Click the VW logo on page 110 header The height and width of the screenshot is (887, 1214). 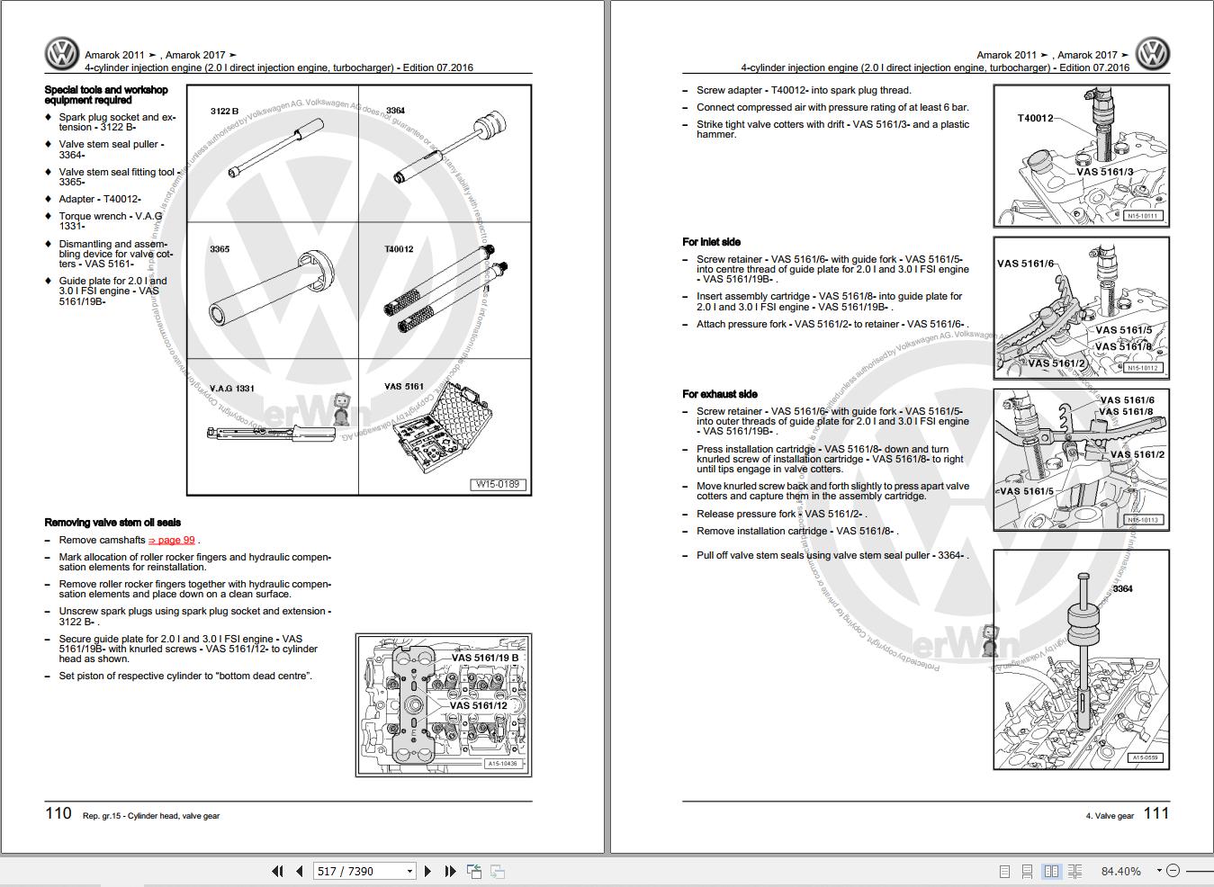click(x=61, y=54)
